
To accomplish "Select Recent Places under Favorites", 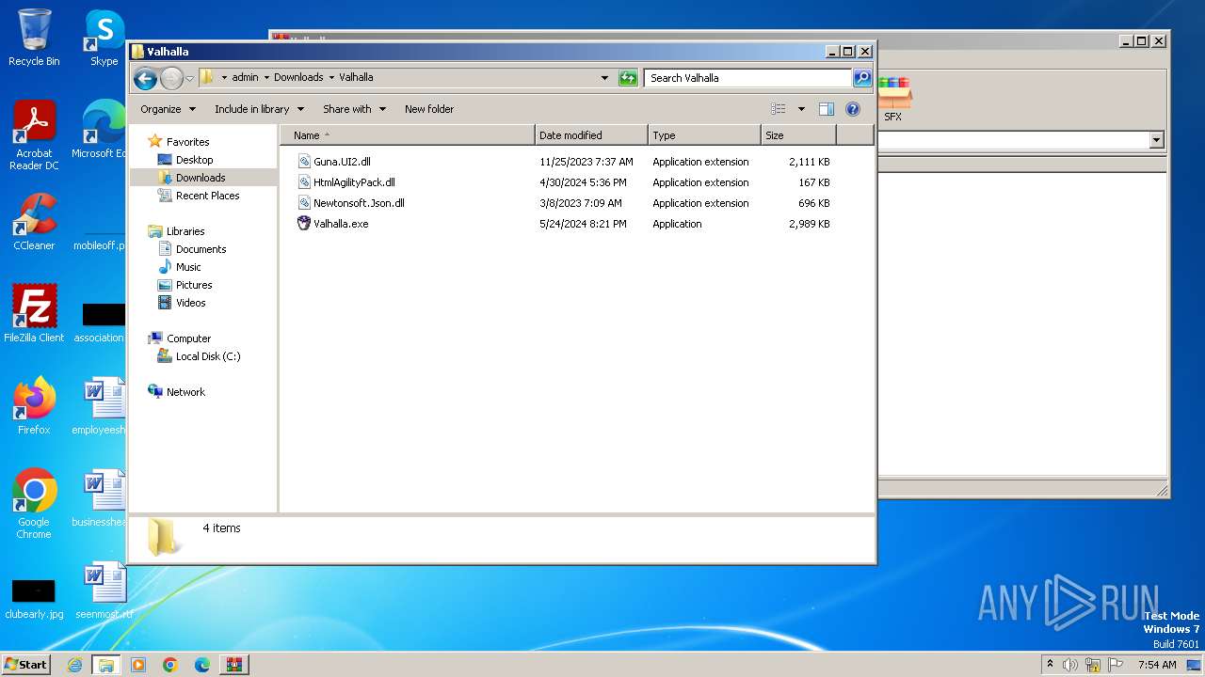I will coord(207,196).
